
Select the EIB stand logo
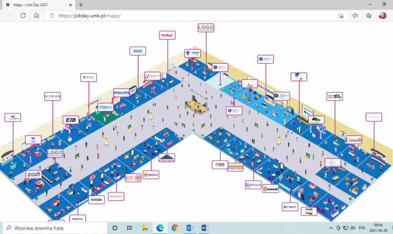coord(71,120)
